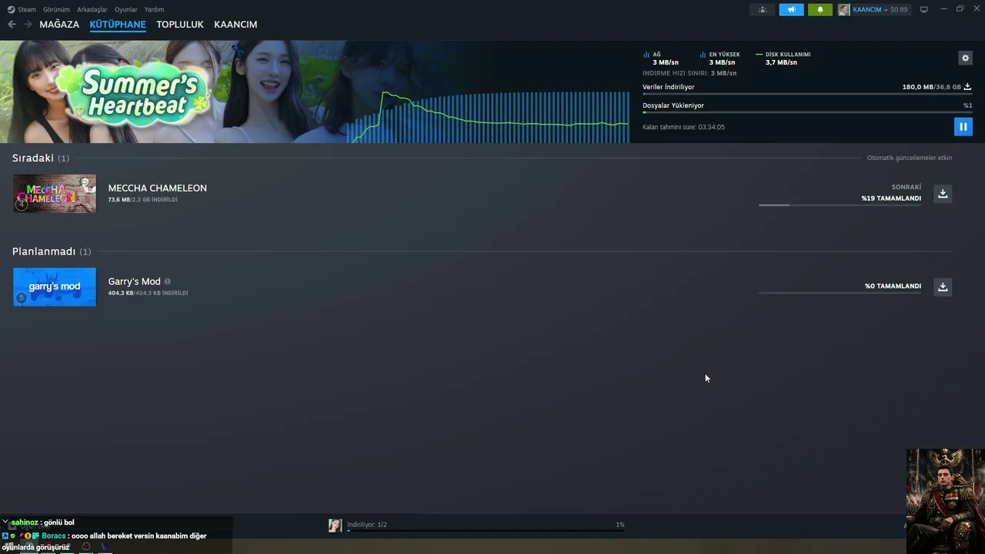Open download settings gear
The width and height of the screenshot is (985, 554).
(x=965, y=58)
